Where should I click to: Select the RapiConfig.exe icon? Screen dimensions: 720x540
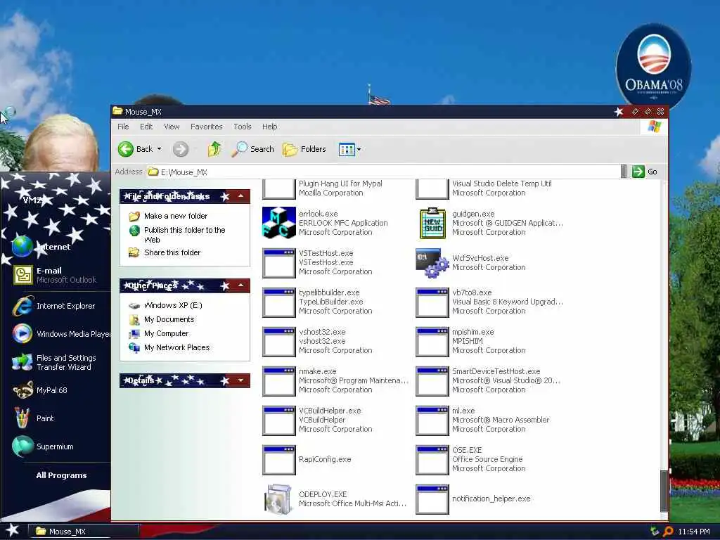click(278, 460)
